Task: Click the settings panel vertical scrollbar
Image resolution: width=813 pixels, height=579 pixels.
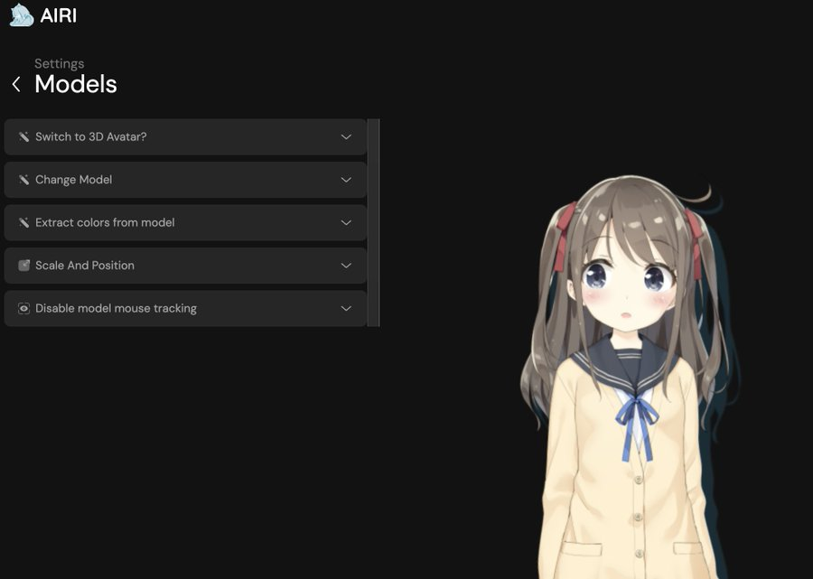Action: [x=373, y=223]
